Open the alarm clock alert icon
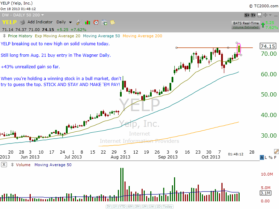The width and height of the screenshot is (279, 209). (x=96, y=22)
